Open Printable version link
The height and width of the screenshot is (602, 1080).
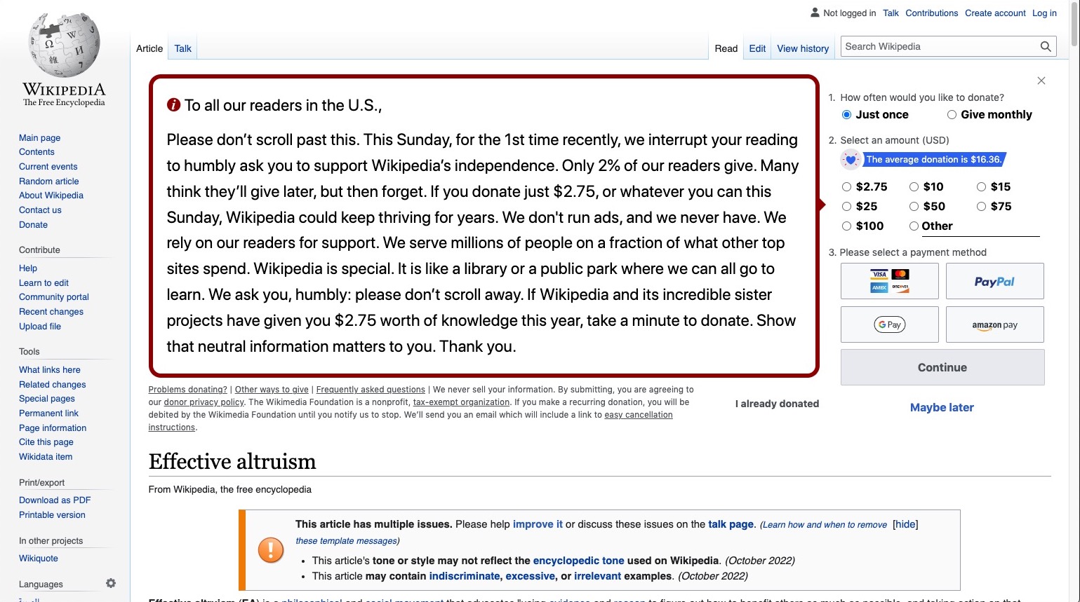click(52, 515)
